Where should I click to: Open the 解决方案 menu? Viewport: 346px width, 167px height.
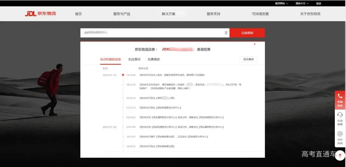pos(169,14)
